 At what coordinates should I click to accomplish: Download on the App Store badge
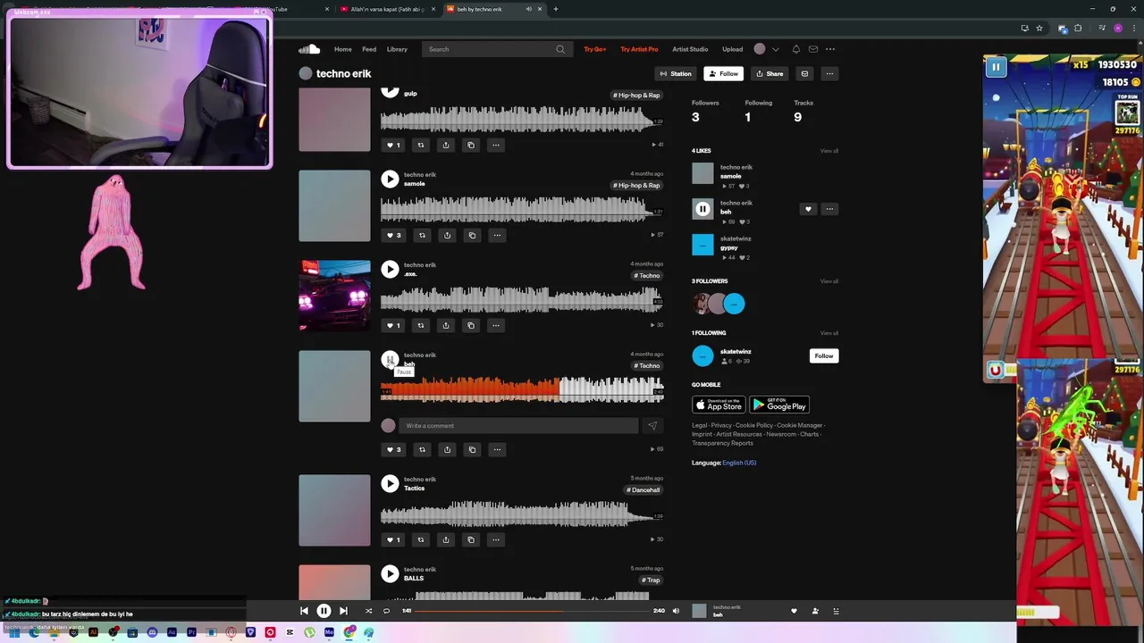click(719, 405)
